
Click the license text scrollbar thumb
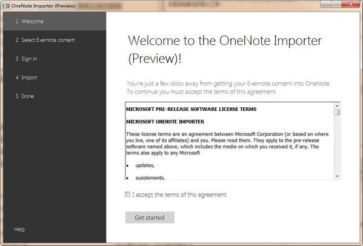(x=337, y=112)
